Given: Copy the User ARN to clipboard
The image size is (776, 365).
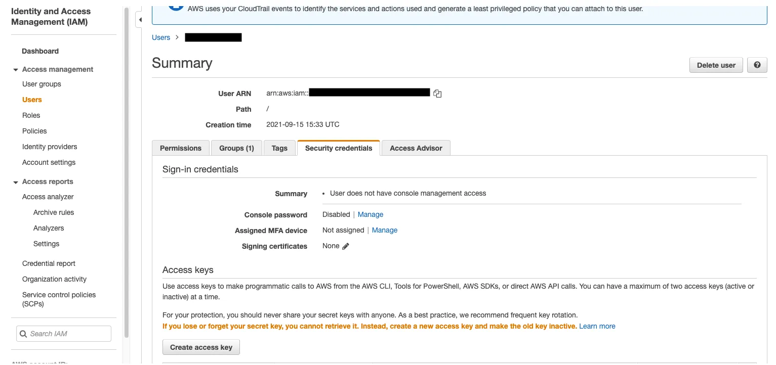Looking at the screenshot, I should point(437,94).
